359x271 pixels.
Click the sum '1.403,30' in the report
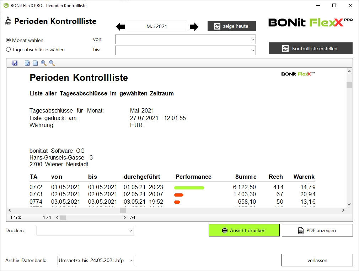click(x=245, y=194)
